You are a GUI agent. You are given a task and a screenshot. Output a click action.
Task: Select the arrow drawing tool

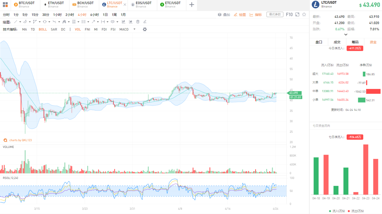click(x=93, y=22)
